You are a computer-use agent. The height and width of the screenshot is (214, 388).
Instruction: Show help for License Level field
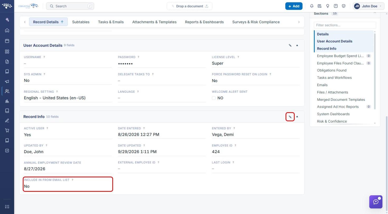238,57
